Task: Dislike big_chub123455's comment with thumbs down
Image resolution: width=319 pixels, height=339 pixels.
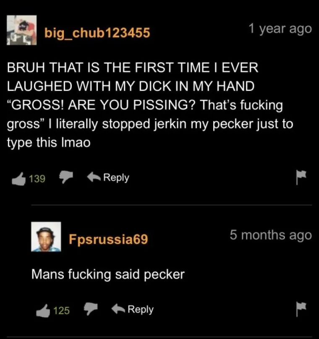Action: pos(66,177)
